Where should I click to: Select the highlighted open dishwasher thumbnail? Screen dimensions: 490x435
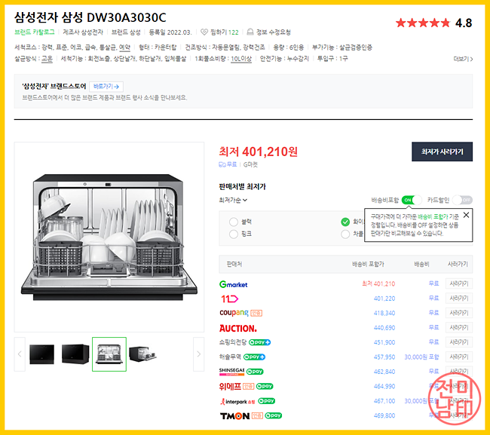109,354
